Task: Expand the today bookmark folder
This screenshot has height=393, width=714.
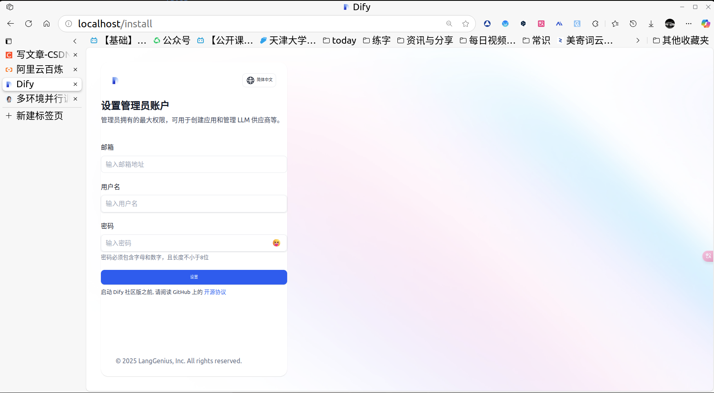Action: coord(340,40)
